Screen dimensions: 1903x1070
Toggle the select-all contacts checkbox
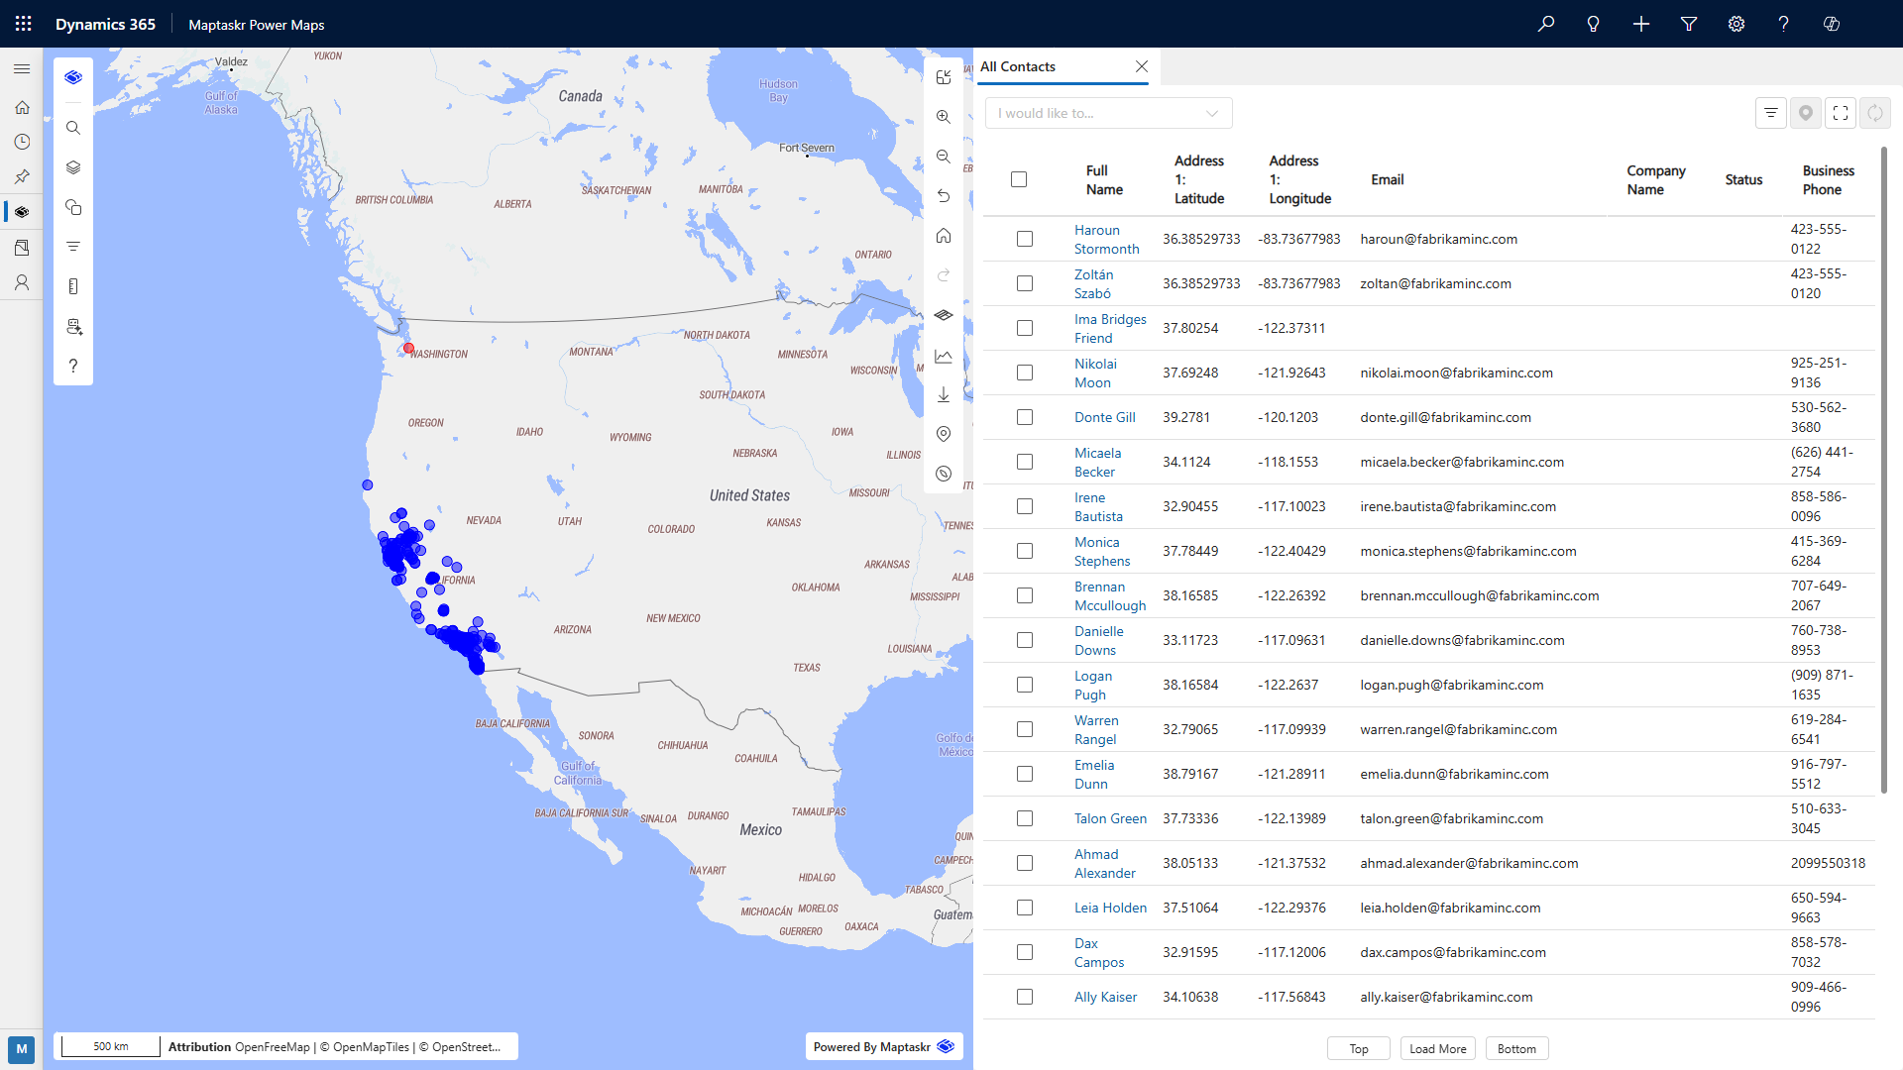(x=1019, y=179)
